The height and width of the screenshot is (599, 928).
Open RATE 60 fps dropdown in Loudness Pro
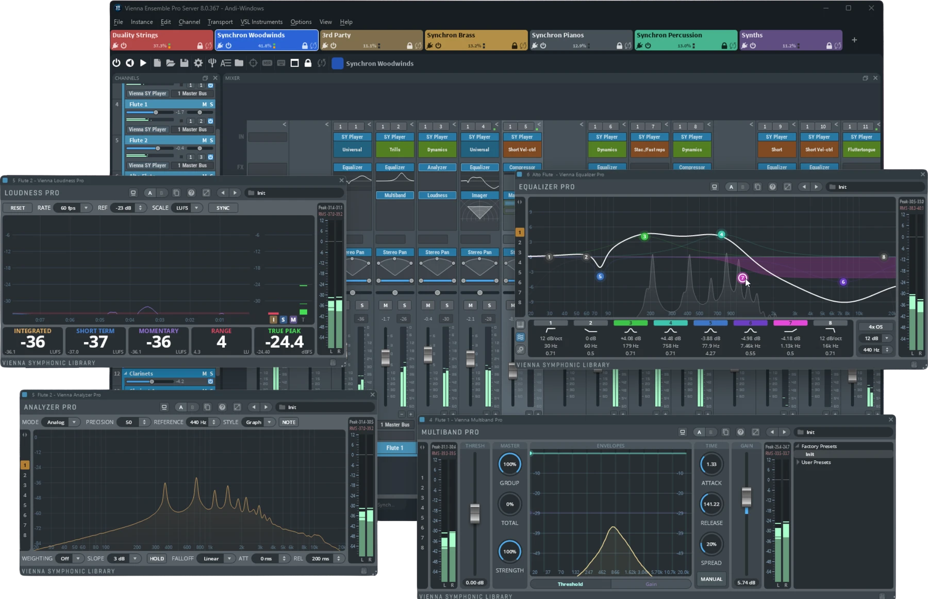[x=73, y=208]
